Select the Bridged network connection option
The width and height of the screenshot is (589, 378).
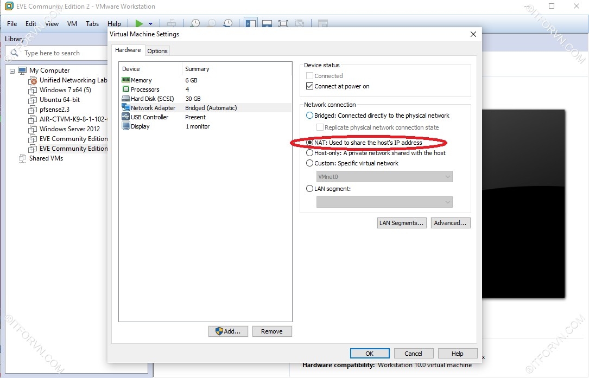tap(310, 116)
